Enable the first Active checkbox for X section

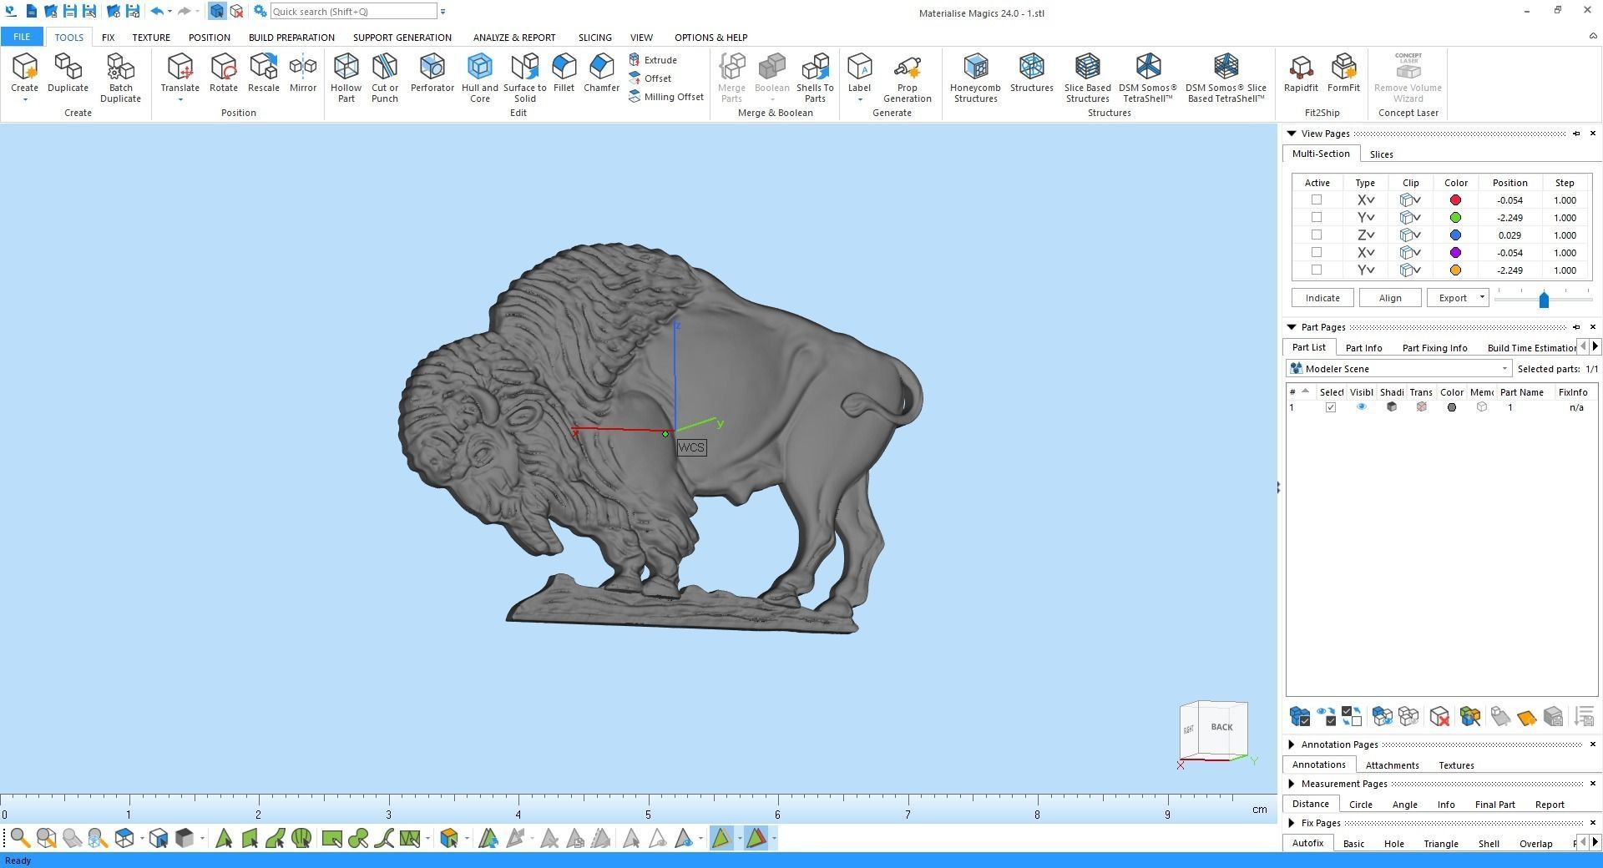(1316, 199)
